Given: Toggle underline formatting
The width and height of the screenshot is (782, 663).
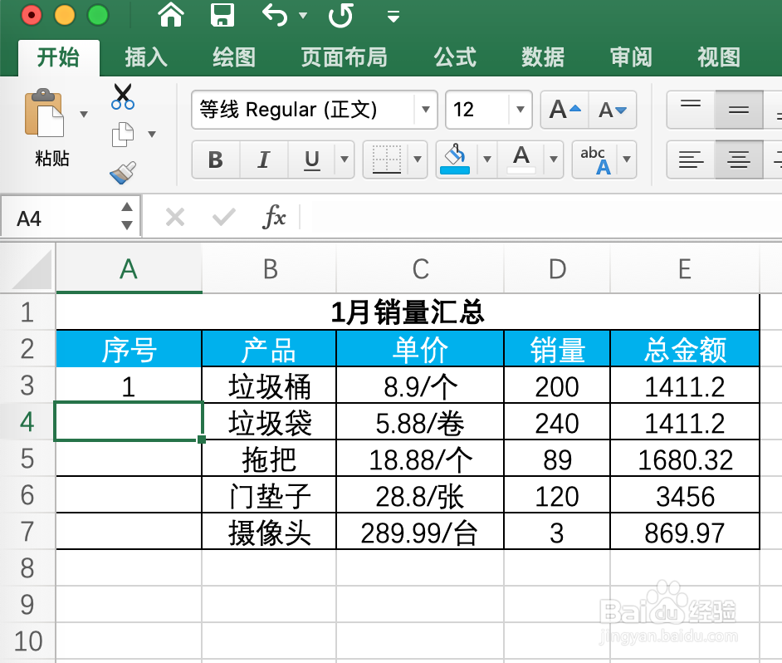Looking at the screenshot, I should point(310,160).
